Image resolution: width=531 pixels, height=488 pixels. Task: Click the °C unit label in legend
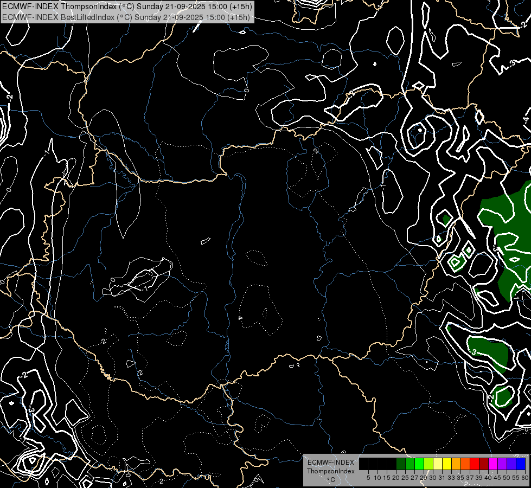pyautogui.click(x=331, y=479)
